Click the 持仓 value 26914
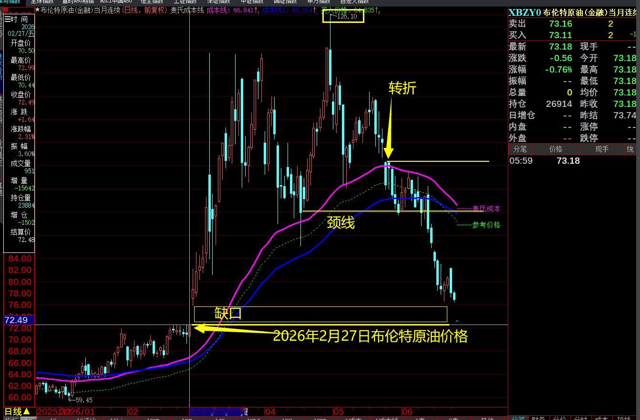Viewport: 640px width, 420px height. tap(559, 104)
